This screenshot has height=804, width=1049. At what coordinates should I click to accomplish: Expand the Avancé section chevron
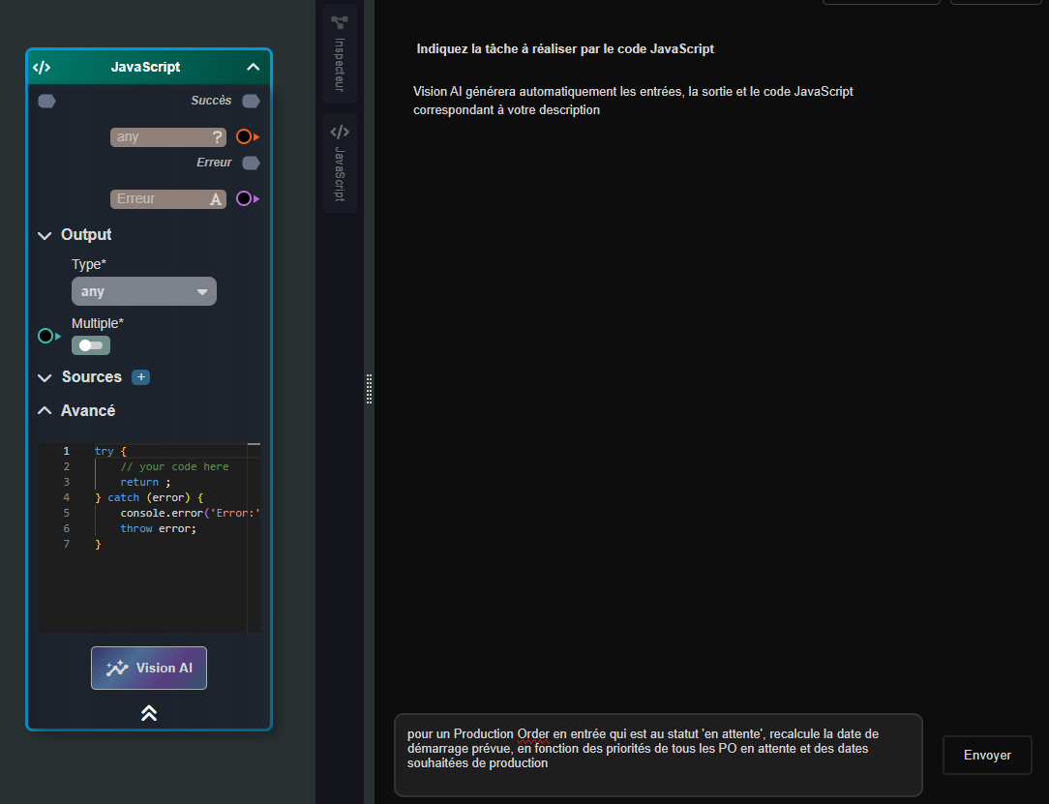click(45, 410)
